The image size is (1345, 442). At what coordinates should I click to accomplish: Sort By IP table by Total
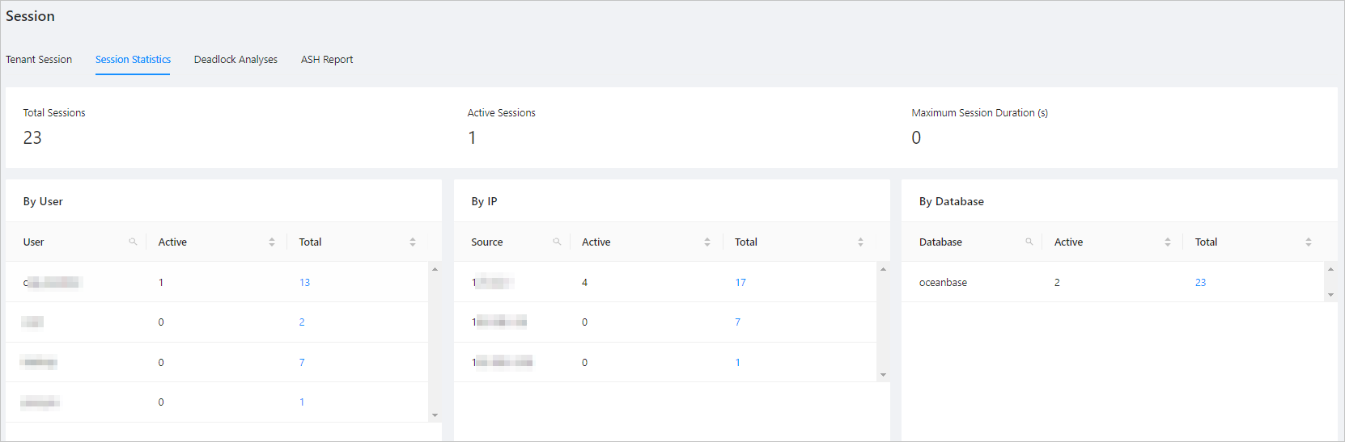[x=860, y=242]
